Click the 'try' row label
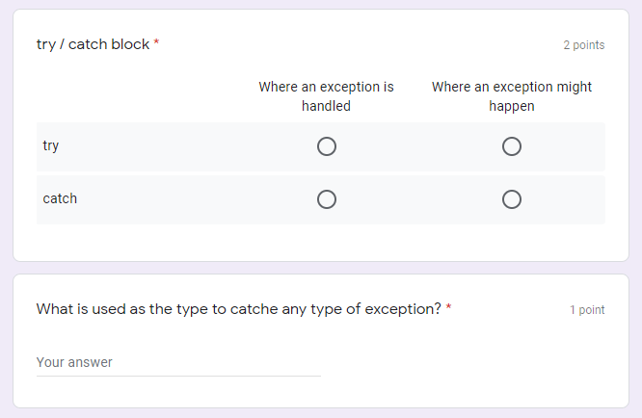The image size is (642, 418). [51, 146]
